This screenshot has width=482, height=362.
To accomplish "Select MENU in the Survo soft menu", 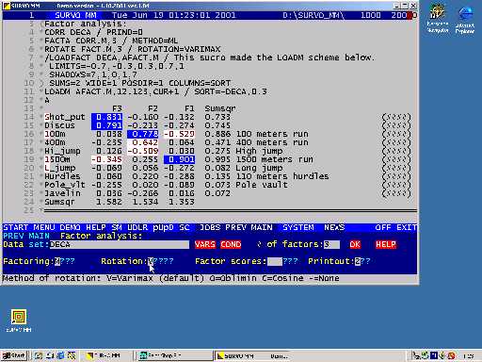I will pyautogui.click(x=44, y=227).
